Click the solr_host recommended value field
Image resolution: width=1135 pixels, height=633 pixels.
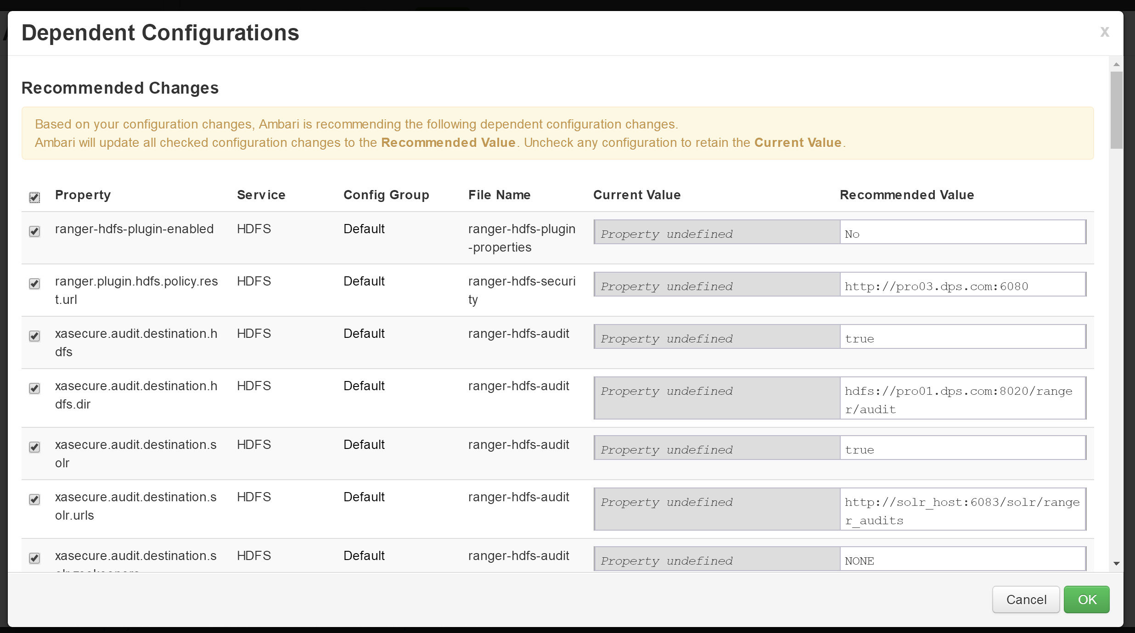coord(963,509)
